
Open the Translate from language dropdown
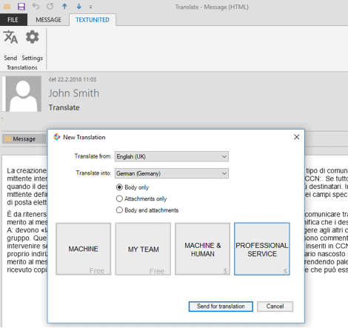pyautogui.click(x=172, y=156)
